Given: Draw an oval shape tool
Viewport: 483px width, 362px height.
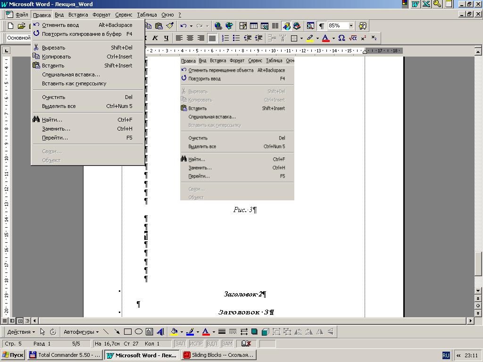Looking at the screenshot, I should [x=139, y=331].
